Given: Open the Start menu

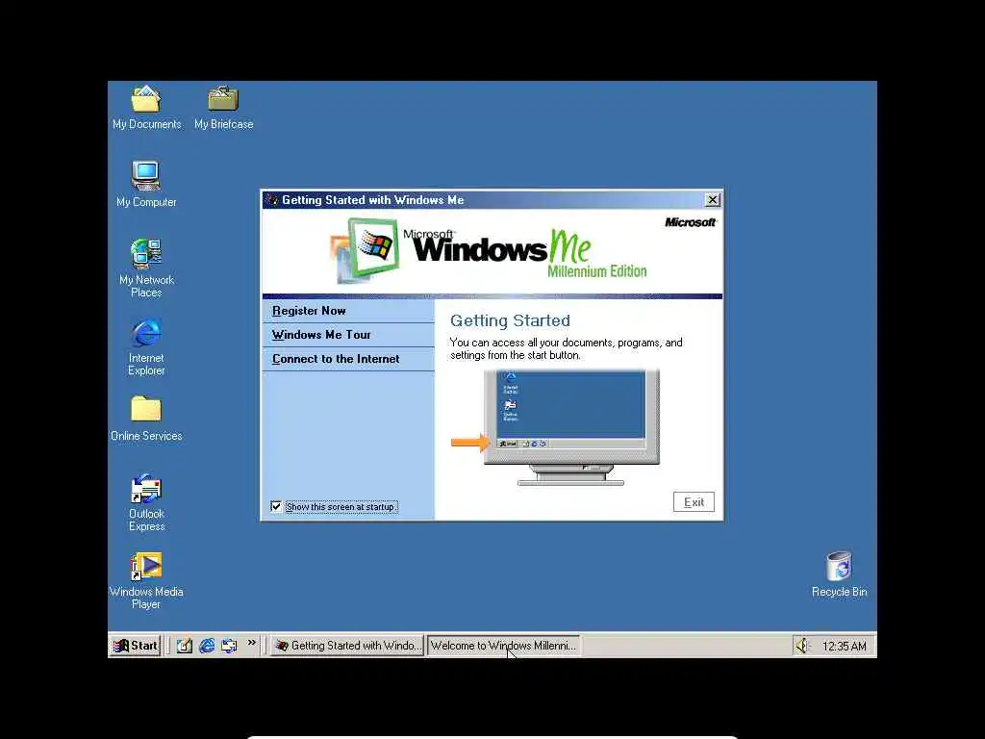Looking at the screenshot, I should [135, 646].
